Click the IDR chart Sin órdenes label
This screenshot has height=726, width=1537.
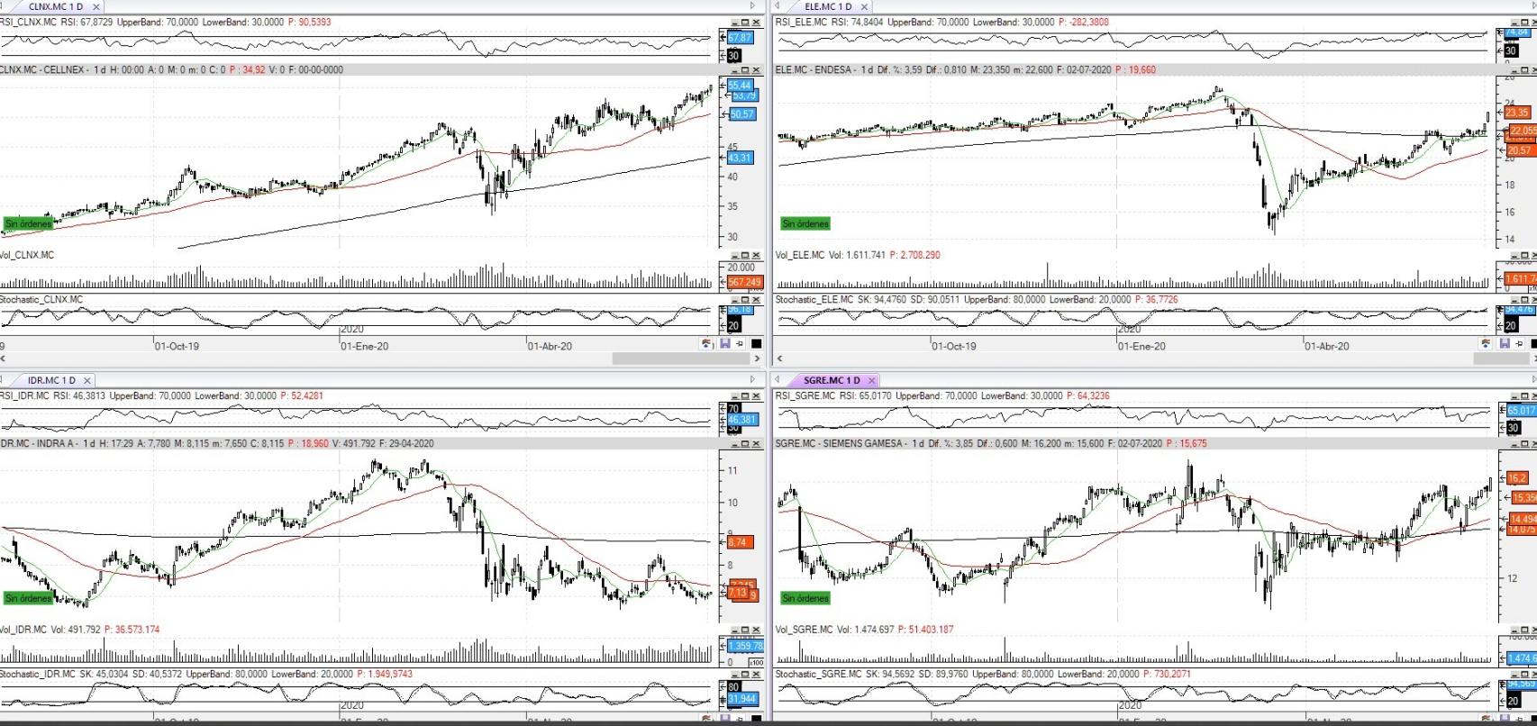[28, 598]
